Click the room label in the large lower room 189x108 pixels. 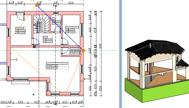coord(57,66)
